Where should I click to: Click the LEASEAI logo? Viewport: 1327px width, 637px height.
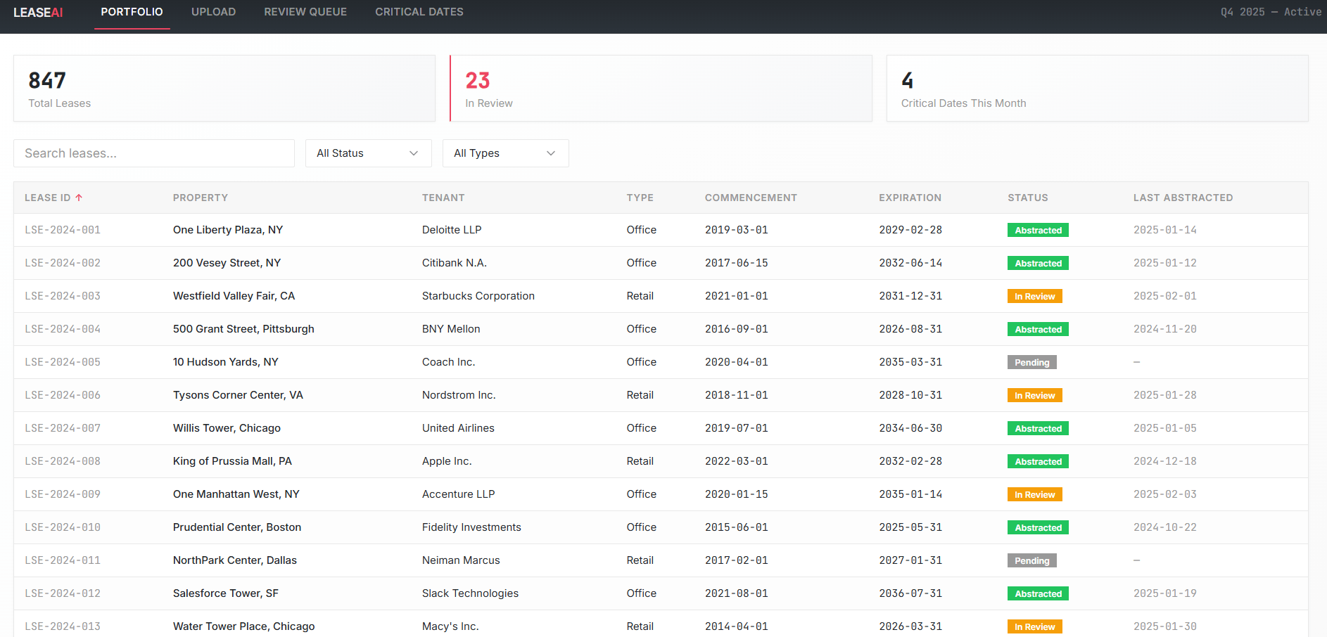tap(38, 12)
